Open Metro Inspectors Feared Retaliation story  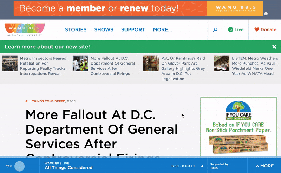pos(43,66)
